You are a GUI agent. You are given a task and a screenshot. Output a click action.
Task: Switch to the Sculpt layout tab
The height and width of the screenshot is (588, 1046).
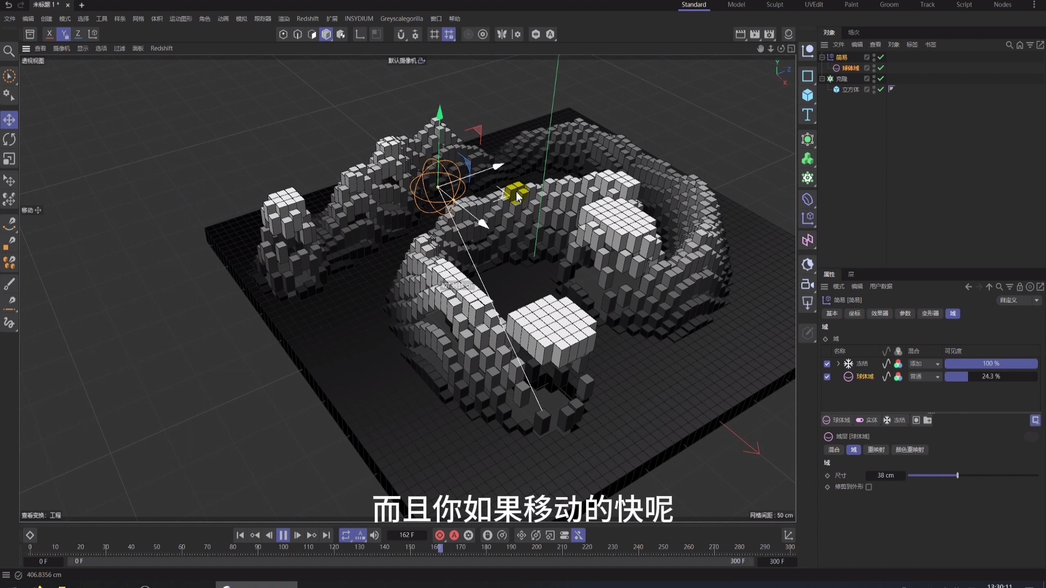point(775,4)
